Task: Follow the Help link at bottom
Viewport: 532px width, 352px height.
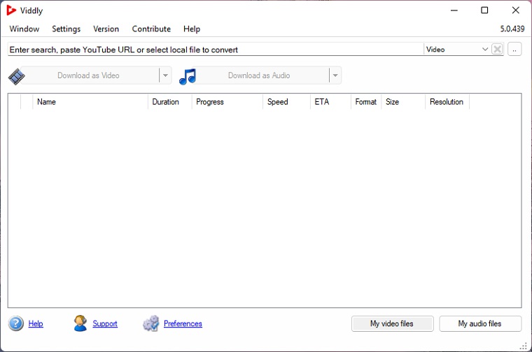Action: 36,323
